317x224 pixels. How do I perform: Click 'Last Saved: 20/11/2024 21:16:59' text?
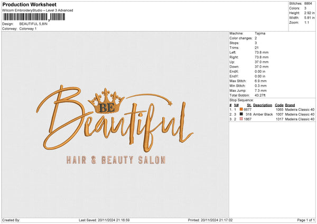coord(104,220)
